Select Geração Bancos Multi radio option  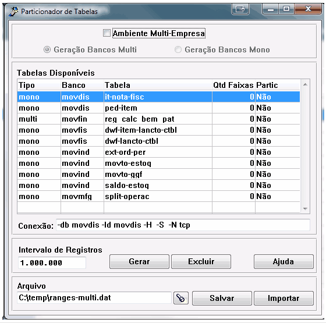(x=47, y=49)
